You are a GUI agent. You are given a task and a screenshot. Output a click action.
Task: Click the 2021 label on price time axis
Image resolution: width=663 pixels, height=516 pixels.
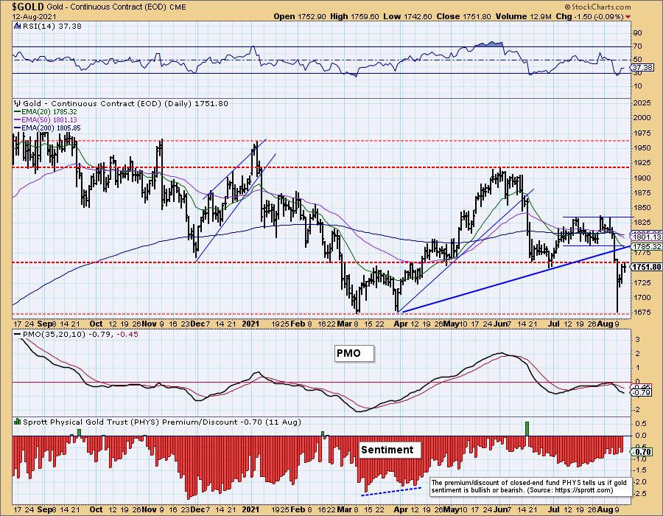[250, 324]
